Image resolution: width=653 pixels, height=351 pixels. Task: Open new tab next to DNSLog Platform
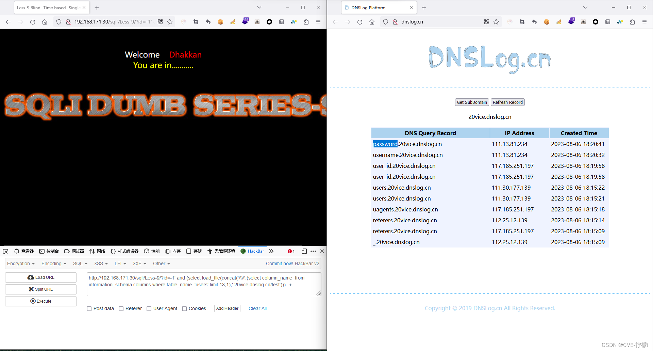(x=424, y=7)
